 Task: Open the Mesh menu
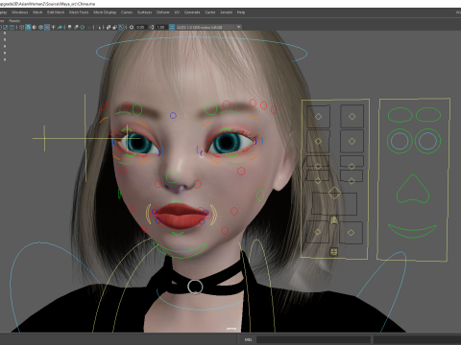pyautogui.click(x=37, y=12)
